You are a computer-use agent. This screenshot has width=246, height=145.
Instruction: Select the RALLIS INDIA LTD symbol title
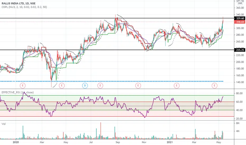pos(18,3)
